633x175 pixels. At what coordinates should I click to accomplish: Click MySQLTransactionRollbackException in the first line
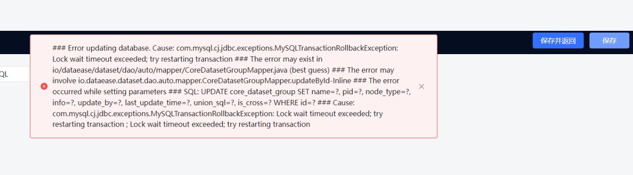[x=336, y=48]
